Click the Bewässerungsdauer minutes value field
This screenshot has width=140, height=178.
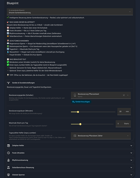point(124,111)
